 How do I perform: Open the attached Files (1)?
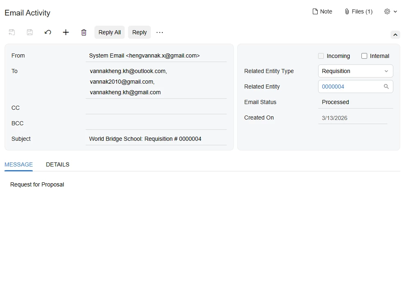click(358, 11)
